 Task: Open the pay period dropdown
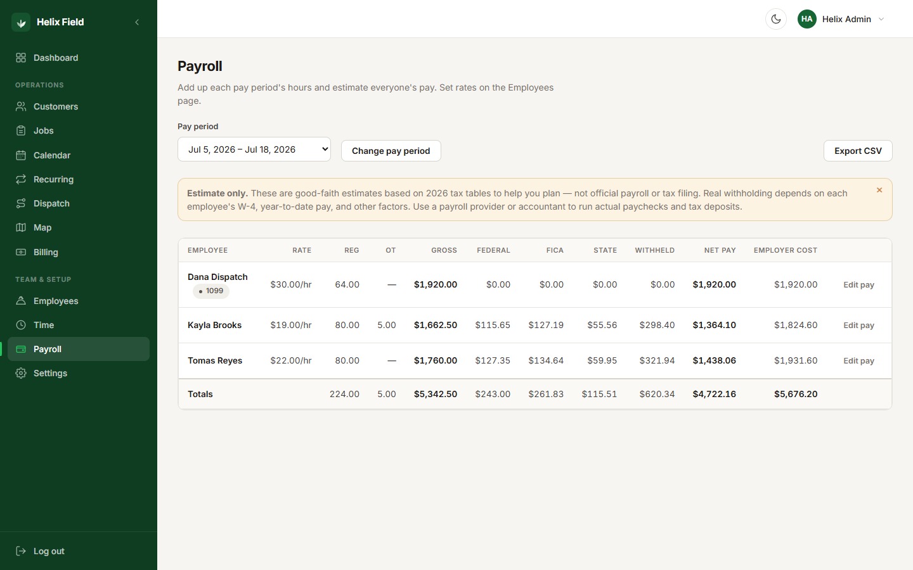coord(254,149)
